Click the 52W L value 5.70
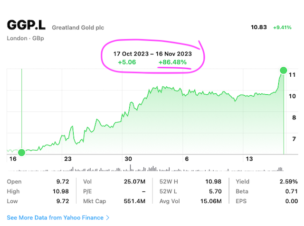The image size is (304, 226). coord(215,191)
